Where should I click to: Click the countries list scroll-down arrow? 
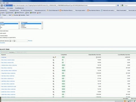coord(19,28)
